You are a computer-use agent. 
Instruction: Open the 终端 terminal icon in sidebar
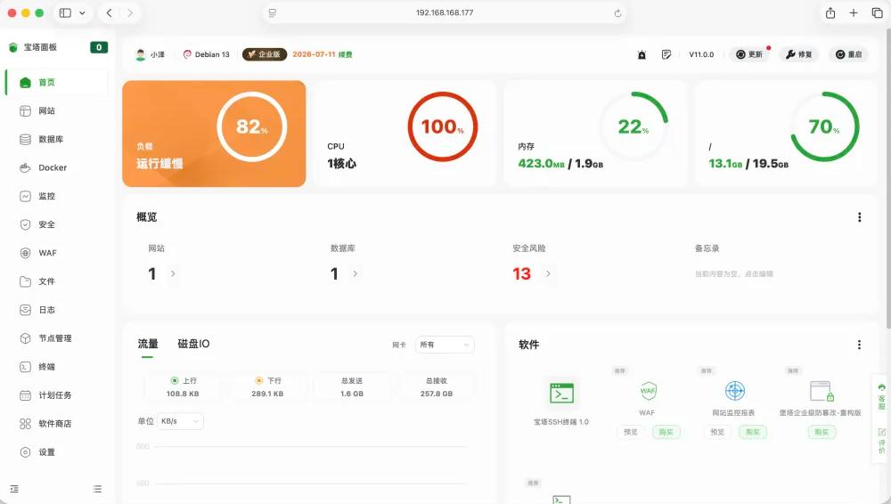pos(26,367)
